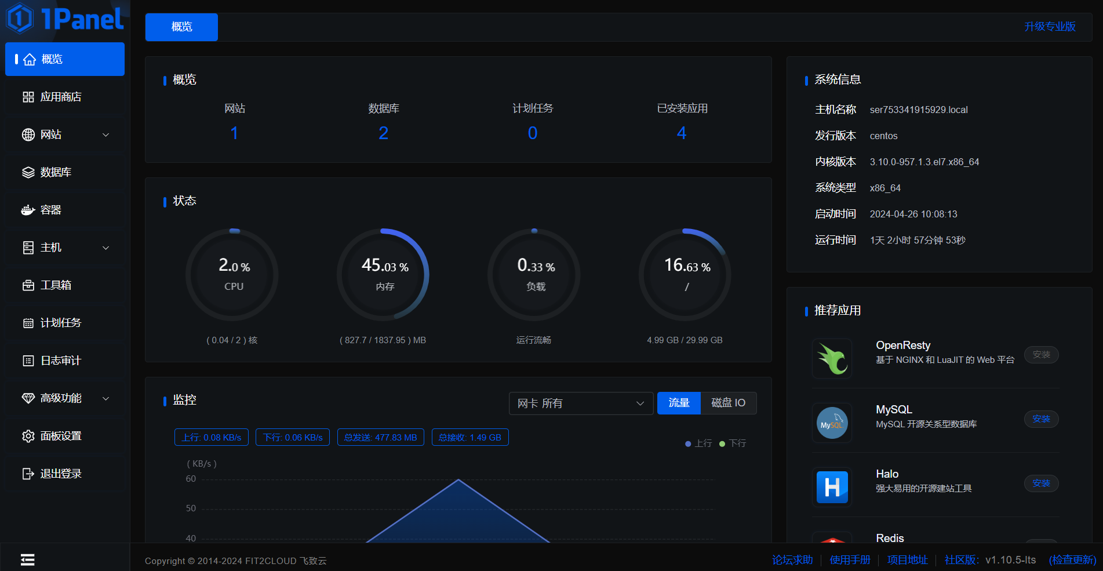Expand the 主机 submenu chevron
The width and height of the screenshot is (1103, 571).
(x=106, y=248)
